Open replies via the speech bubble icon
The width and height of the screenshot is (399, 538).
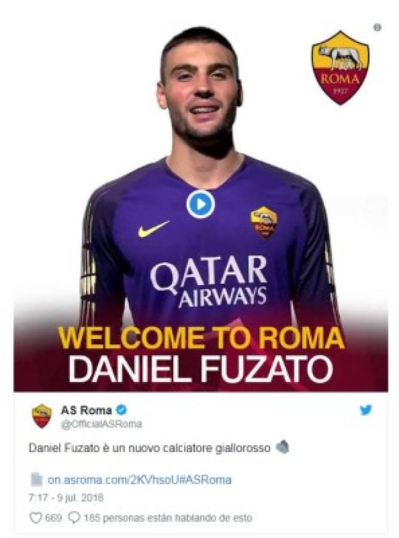coord(75,518)
